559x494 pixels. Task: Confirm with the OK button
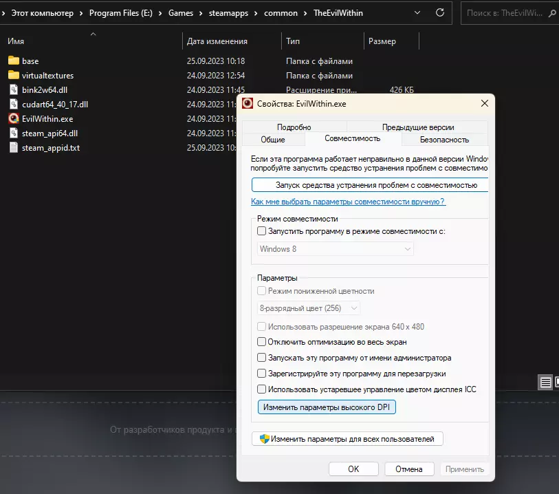353,469
